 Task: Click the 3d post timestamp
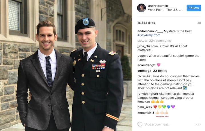[x=199, y=23]
